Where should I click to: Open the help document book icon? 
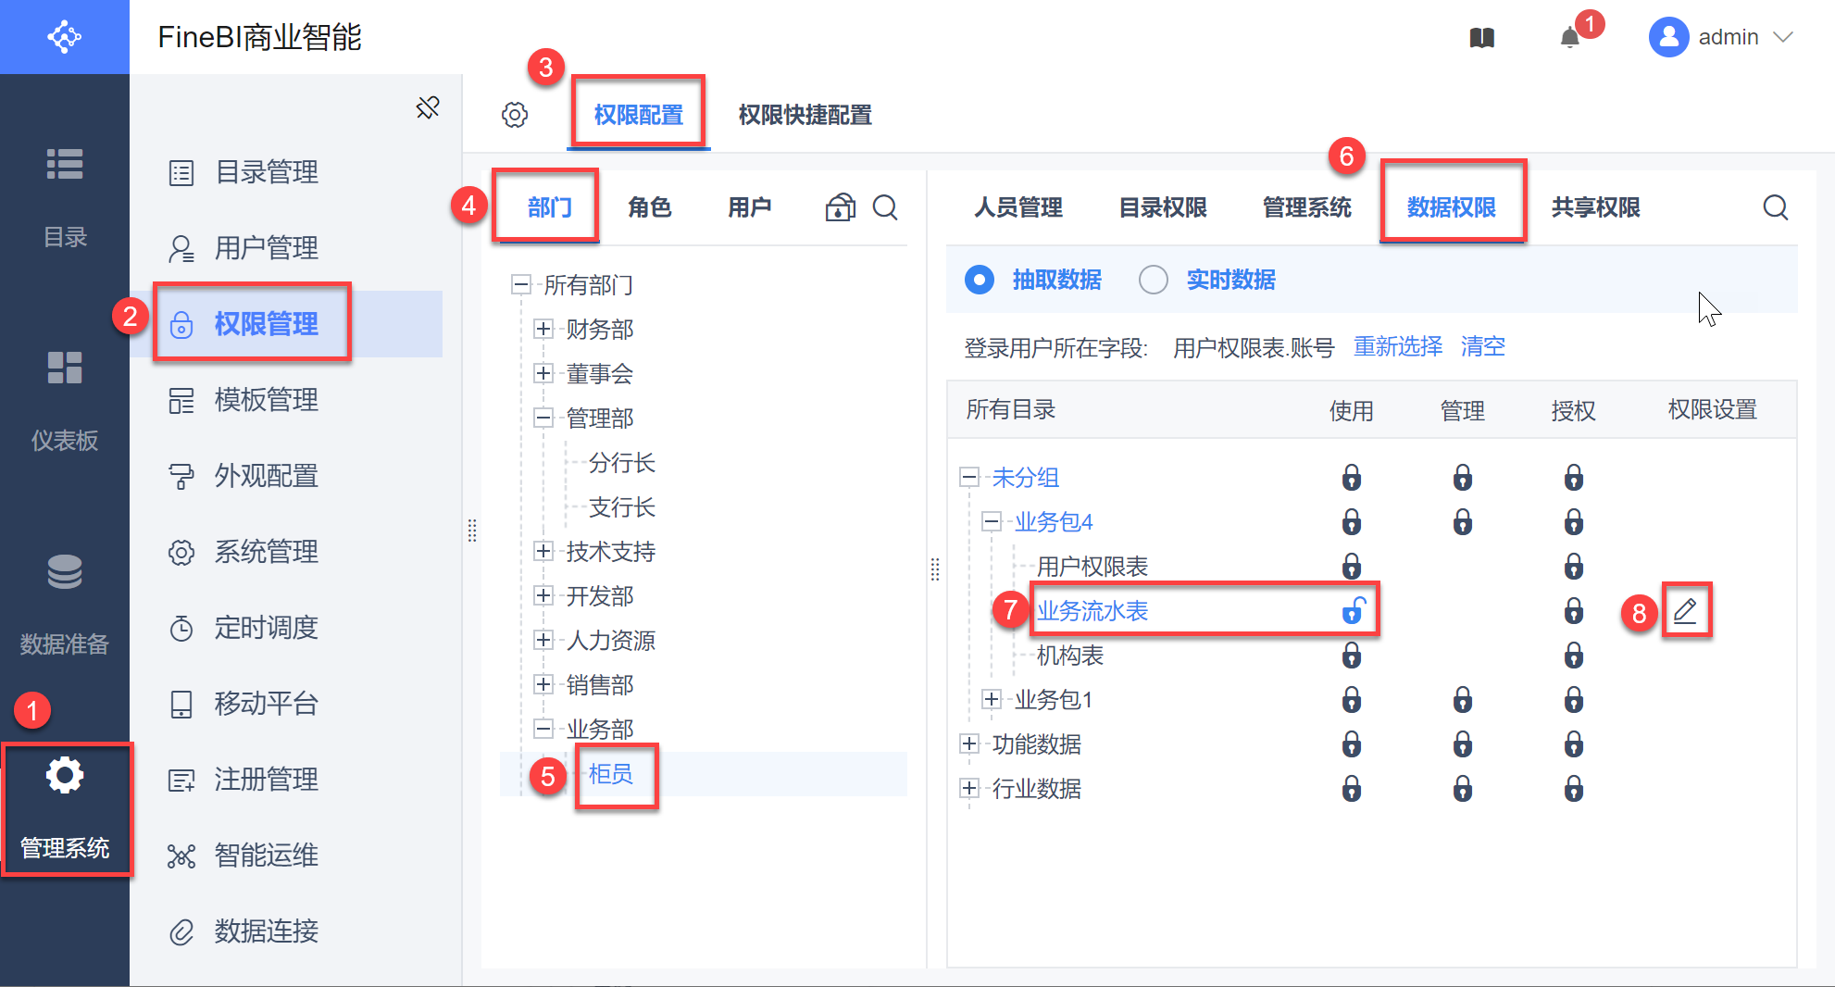coord(1481,38)
